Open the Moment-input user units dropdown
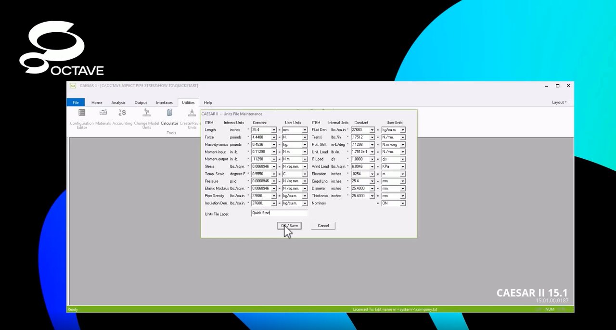The image size is (616, 330). click(x=305, y=152)
